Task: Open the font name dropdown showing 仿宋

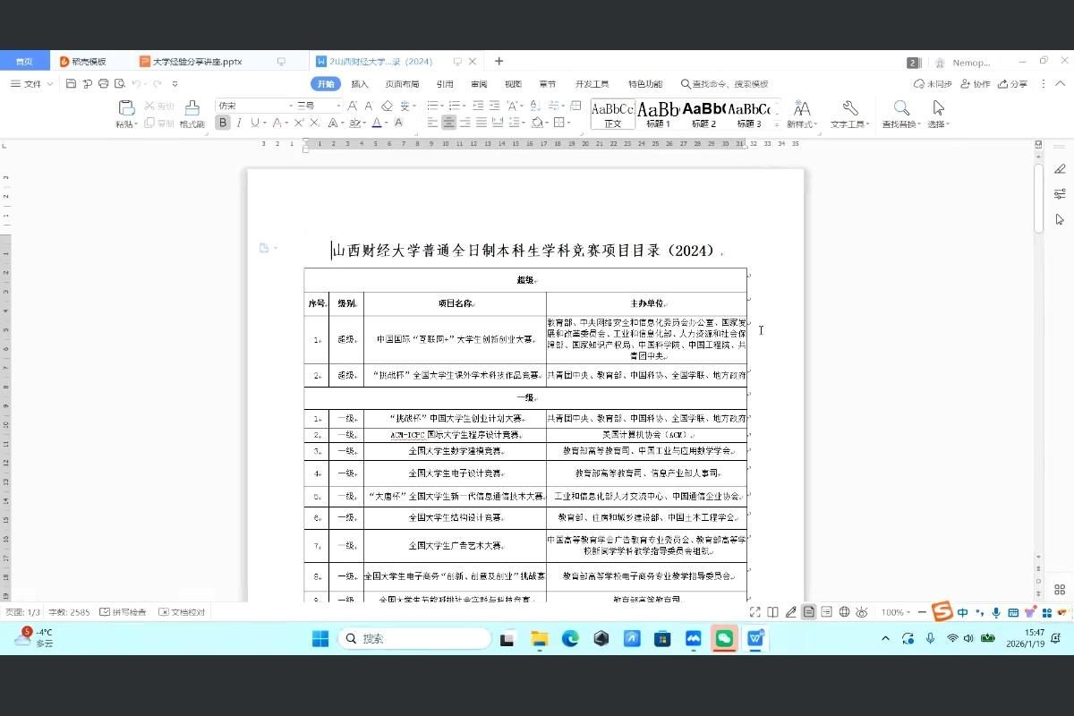Action: tap(254, 106)
